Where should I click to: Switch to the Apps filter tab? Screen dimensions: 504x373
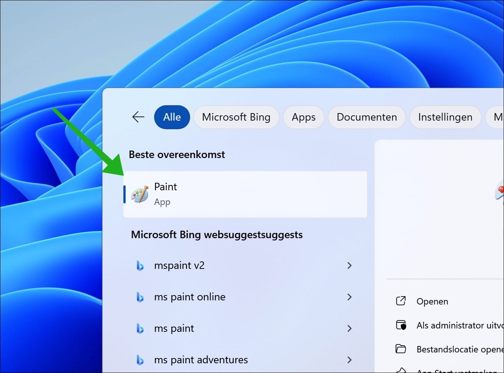(x=304, y=117)
